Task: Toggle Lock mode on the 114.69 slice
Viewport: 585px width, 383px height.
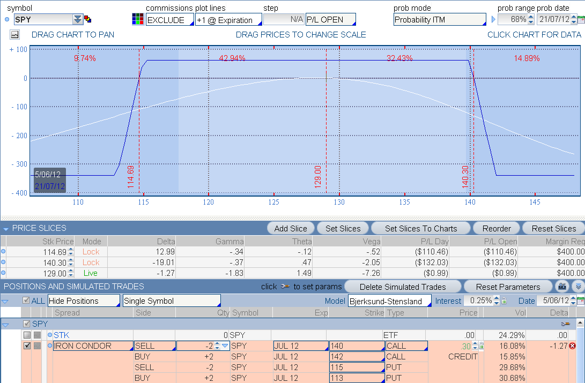Action: coord(91,252)
